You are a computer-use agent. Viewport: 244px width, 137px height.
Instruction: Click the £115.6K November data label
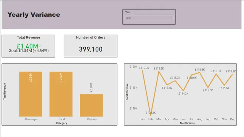click(225, 88)
